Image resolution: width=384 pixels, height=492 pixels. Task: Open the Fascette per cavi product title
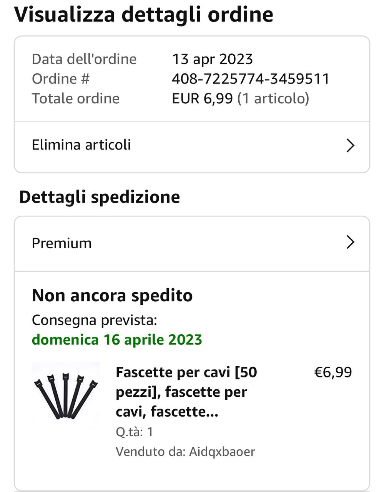coord(186,392)
